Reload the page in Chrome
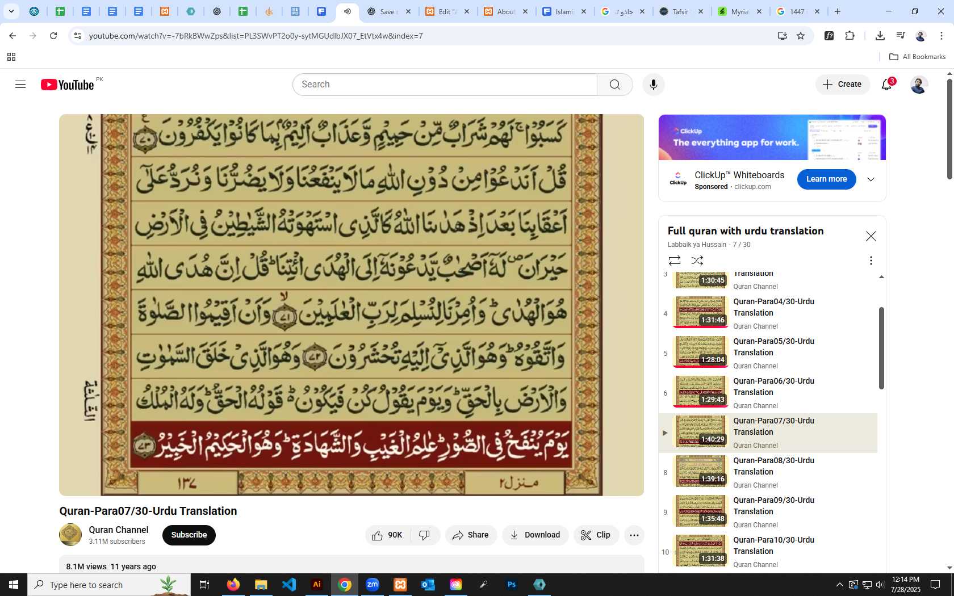The image size is (954, 596). (53, 36)
